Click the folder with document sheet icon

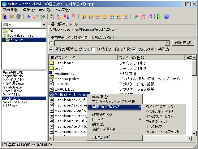click(105, 16)
